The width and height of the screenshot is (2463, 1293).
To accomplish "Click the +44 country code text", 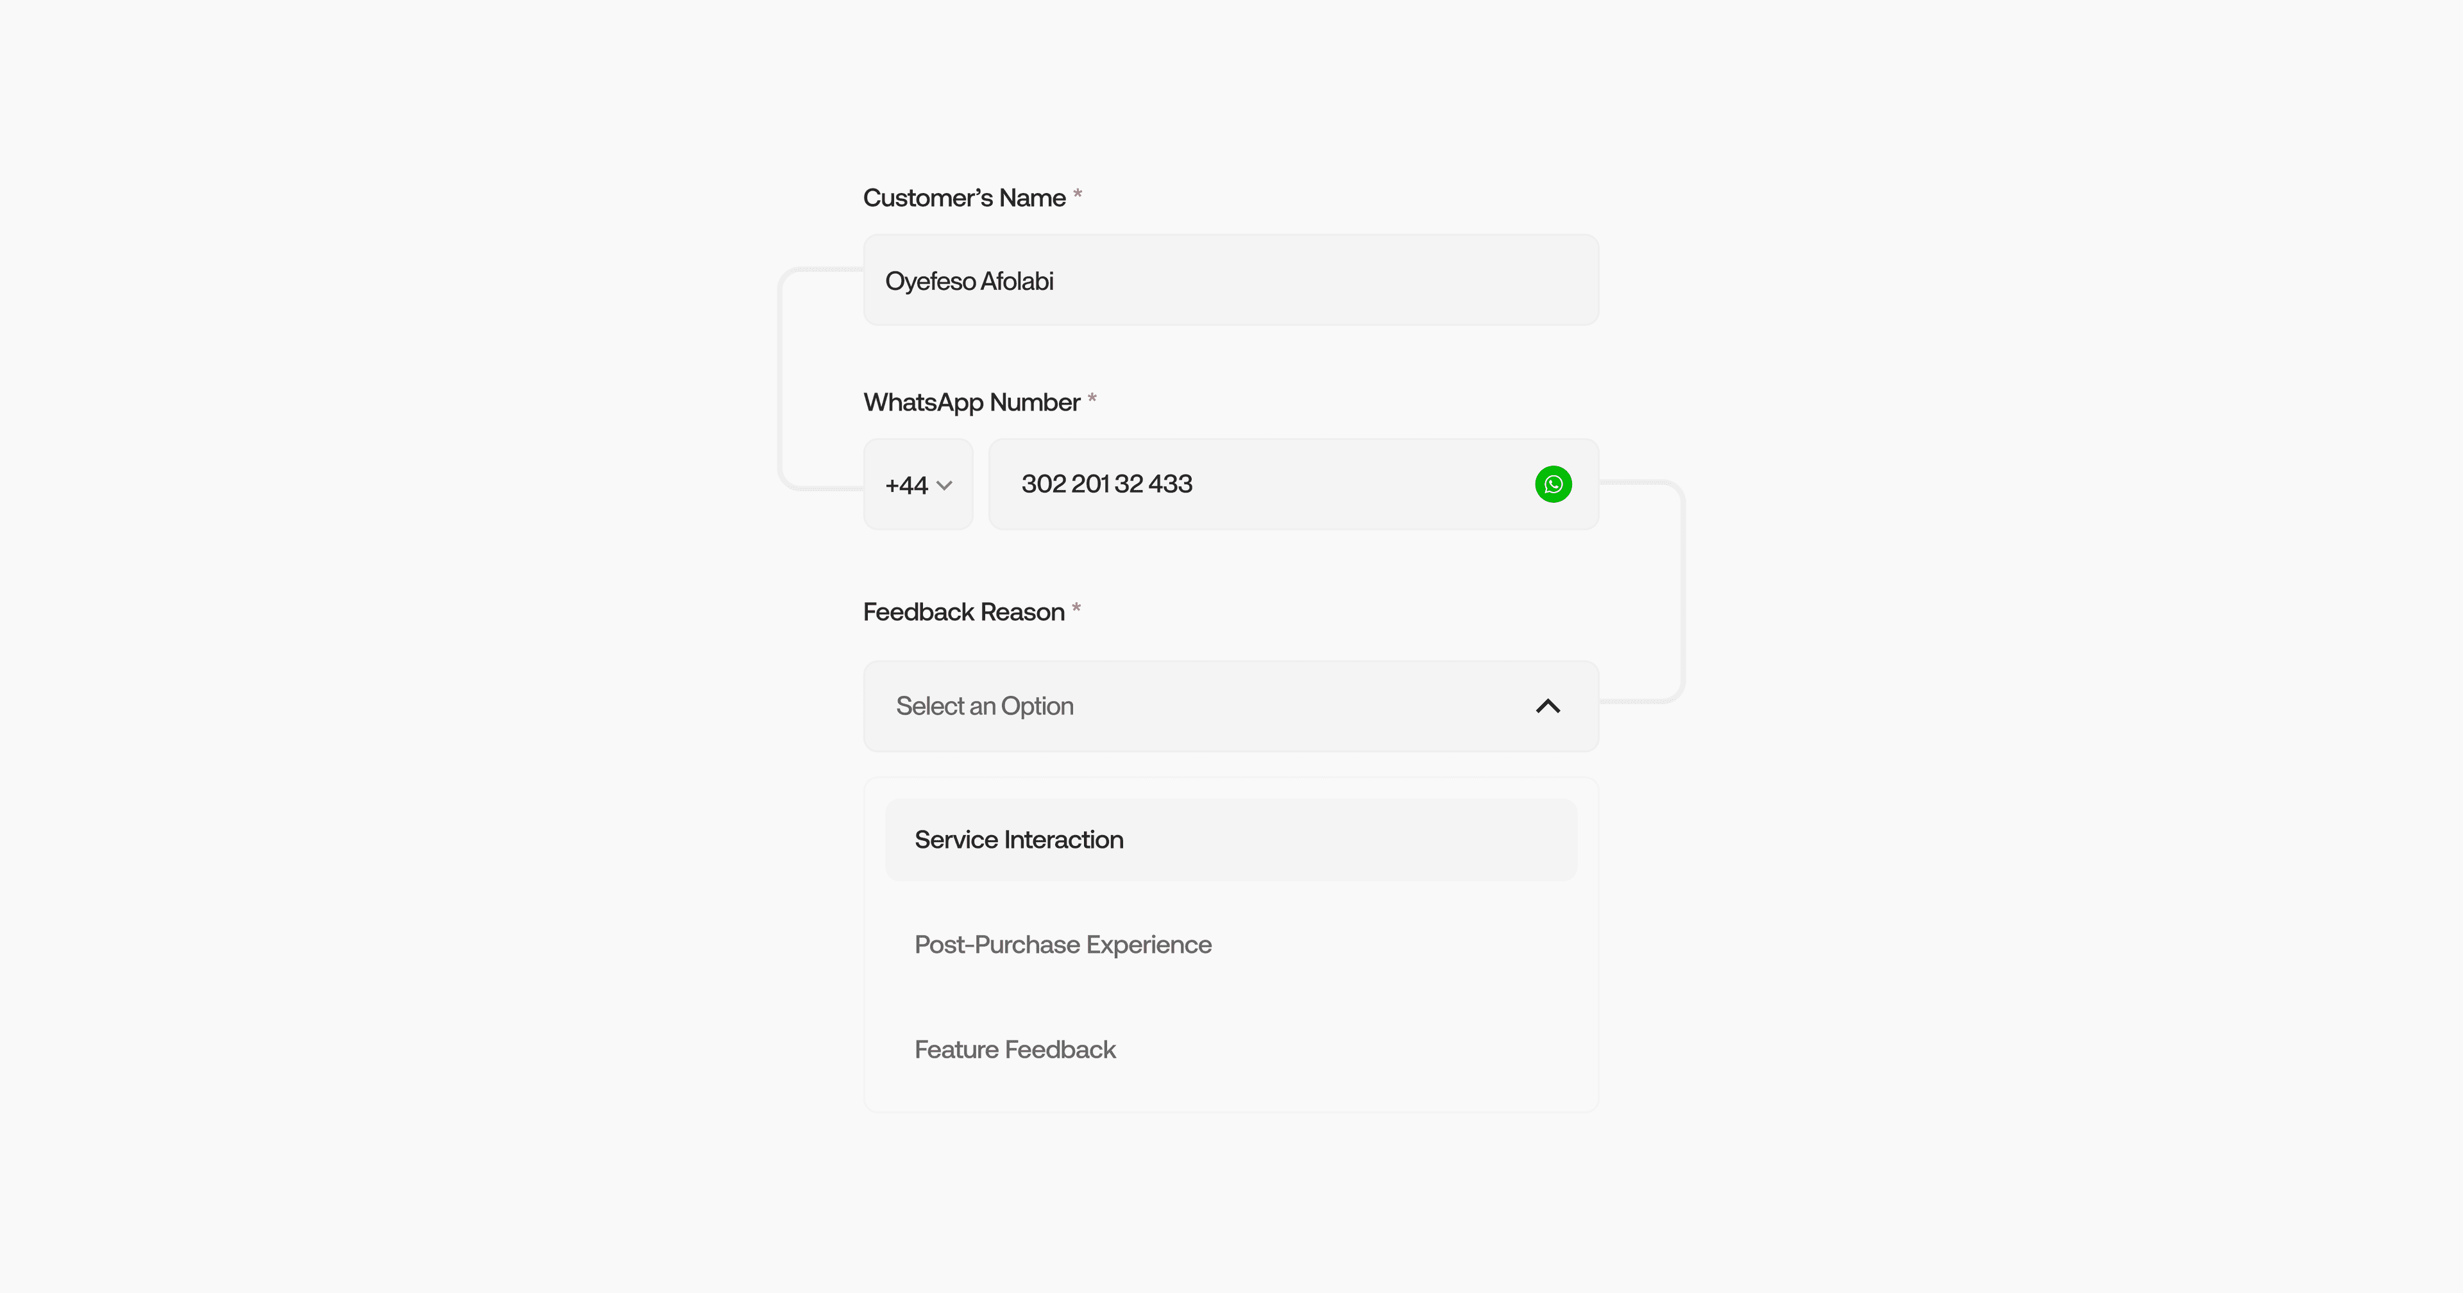I will pyautogui.click(x=906, y=486).
